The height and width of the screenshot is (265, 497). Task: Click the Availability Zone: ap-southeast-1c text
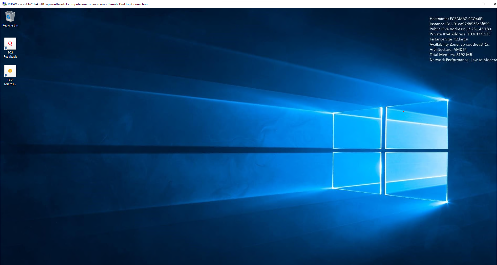coord(459,44)
